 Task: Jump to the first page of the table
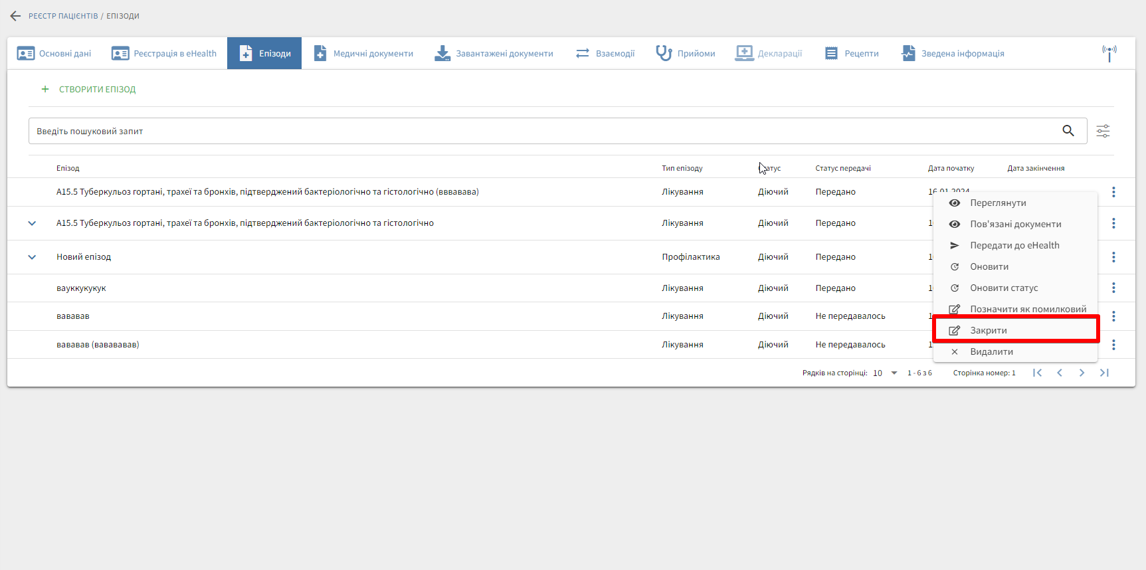coord(1037,373)
